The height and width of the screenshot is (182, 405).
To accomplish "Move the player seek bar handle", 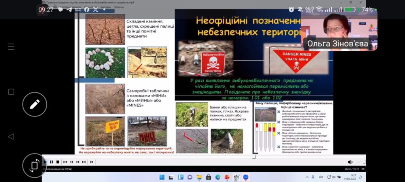I will pyautogui.click(x=254, y=157).
